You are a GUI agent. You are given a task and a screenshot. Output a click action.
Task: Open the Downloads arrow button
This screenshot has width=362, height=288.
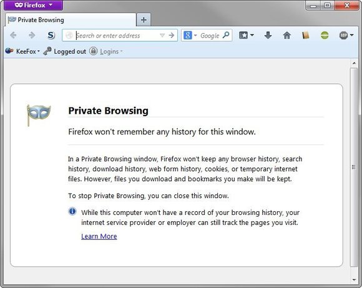click(x=268, y=35)
